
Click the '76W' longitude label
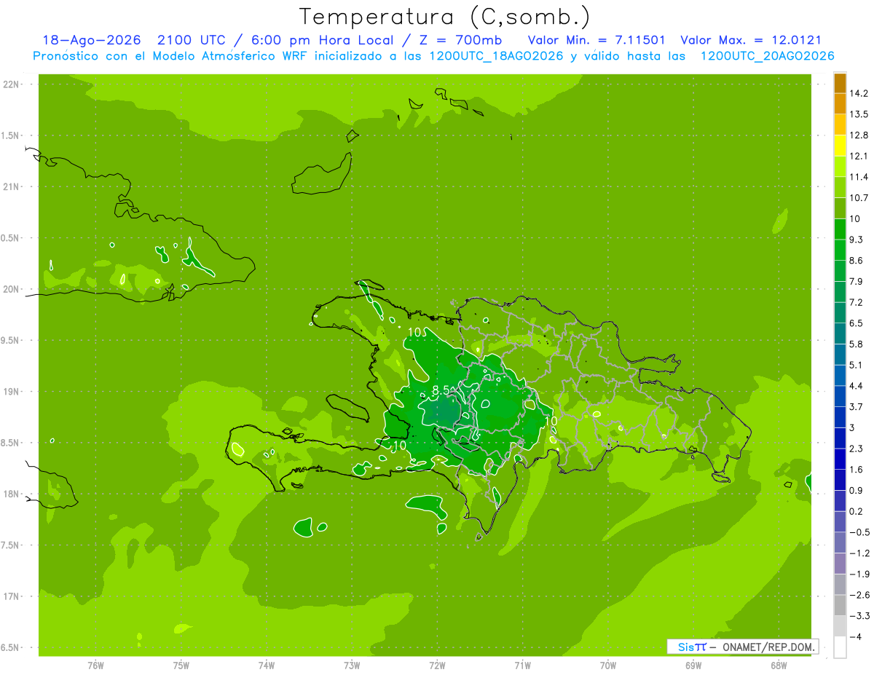95,665
